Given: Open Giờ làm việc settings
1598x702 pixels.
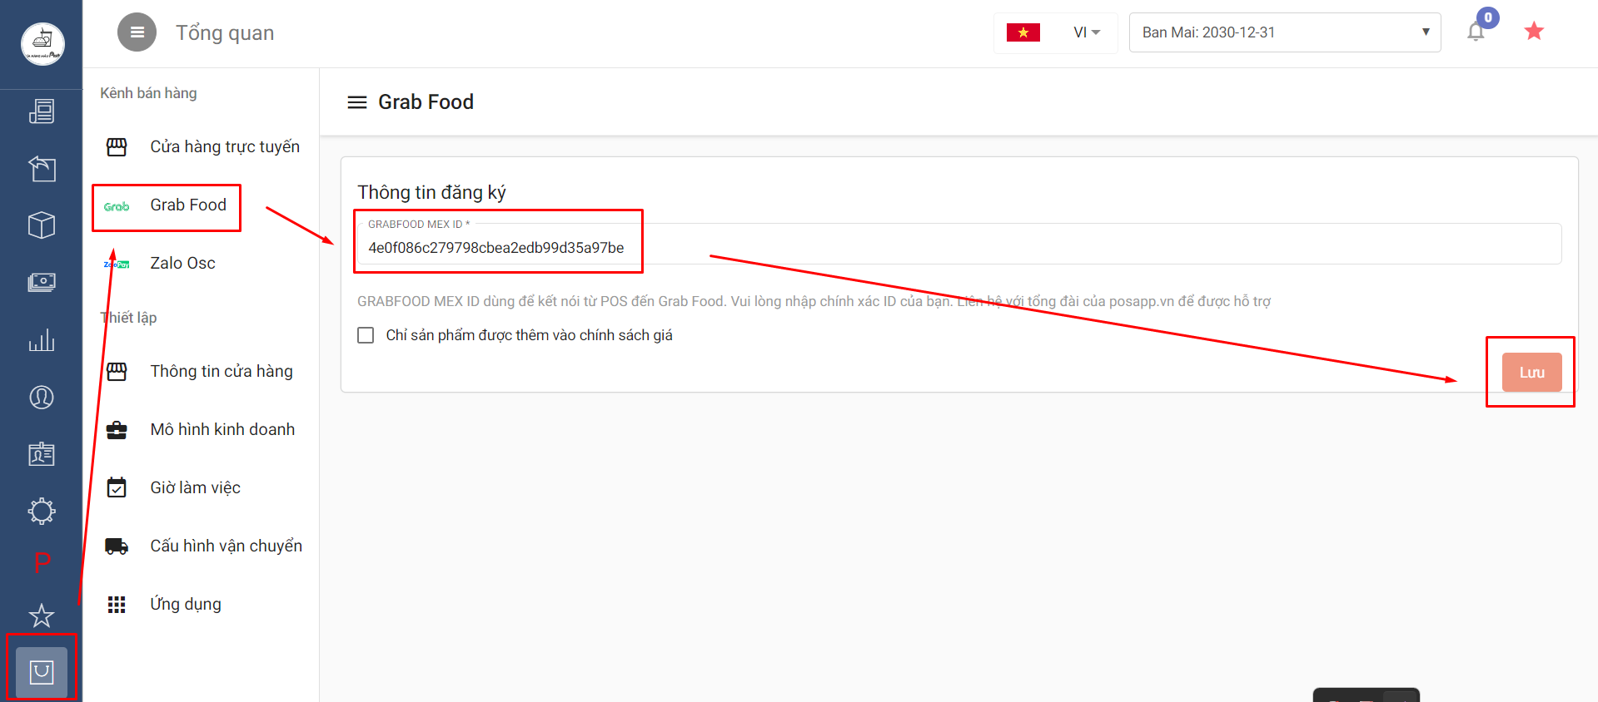Looking at the screenshot, I should pos(195,488).
